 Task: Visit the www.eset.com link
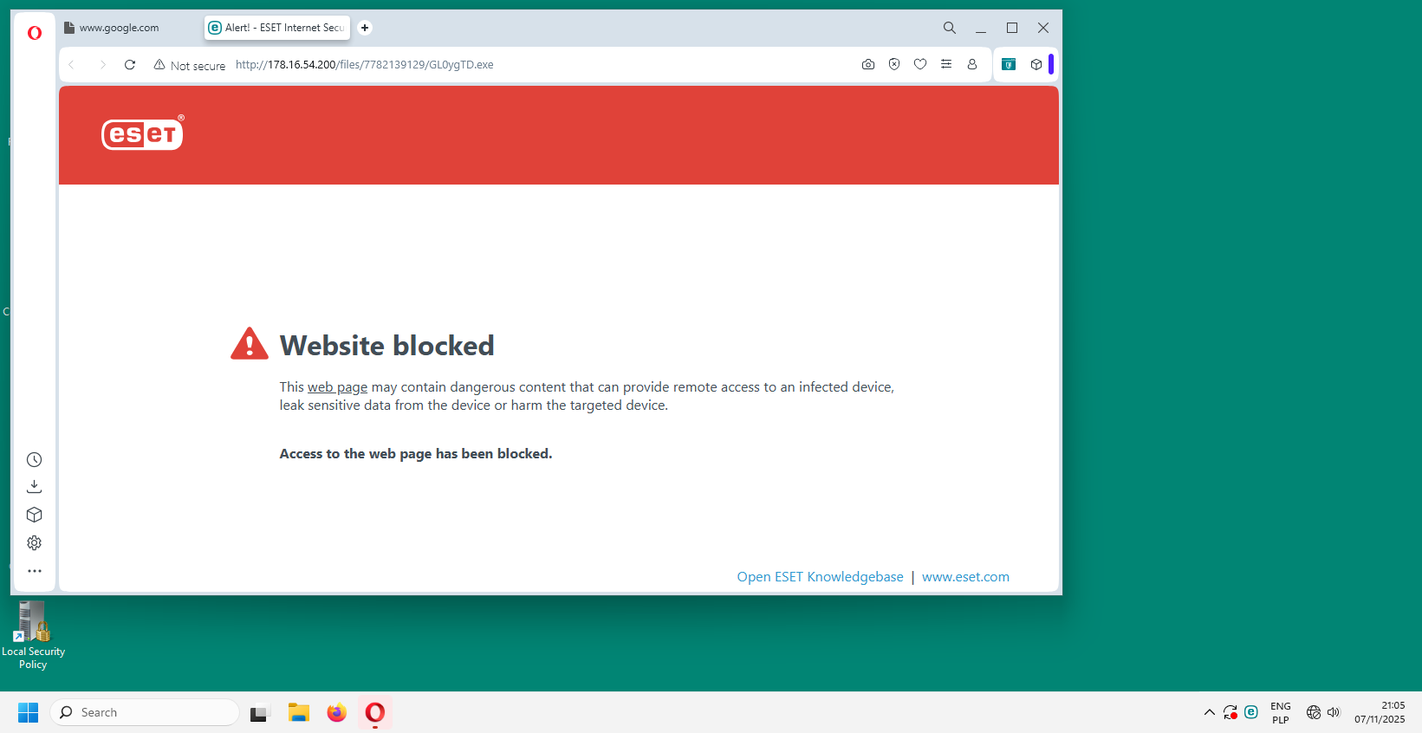tap(965, 577)
